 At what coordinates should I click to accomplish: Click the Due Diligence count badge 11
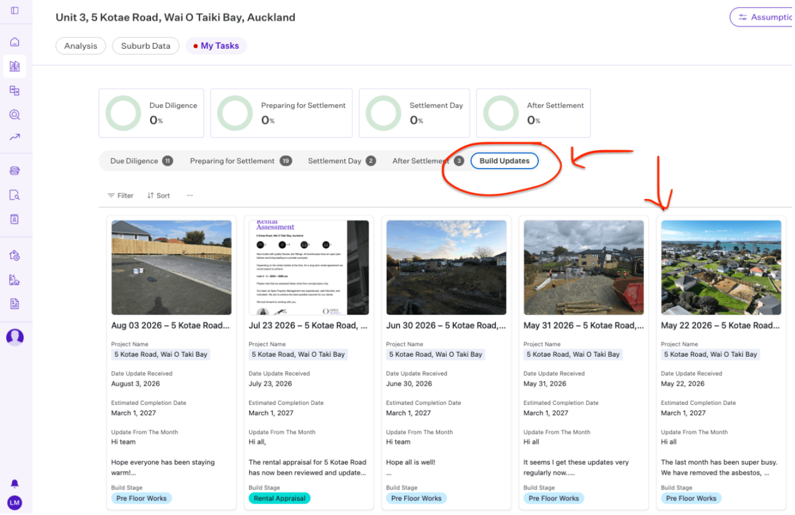click(x=168, y=162)
